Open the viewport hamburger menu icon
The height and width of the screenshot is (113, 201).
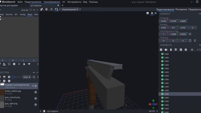pyautogui.click(x=155, y=13)
